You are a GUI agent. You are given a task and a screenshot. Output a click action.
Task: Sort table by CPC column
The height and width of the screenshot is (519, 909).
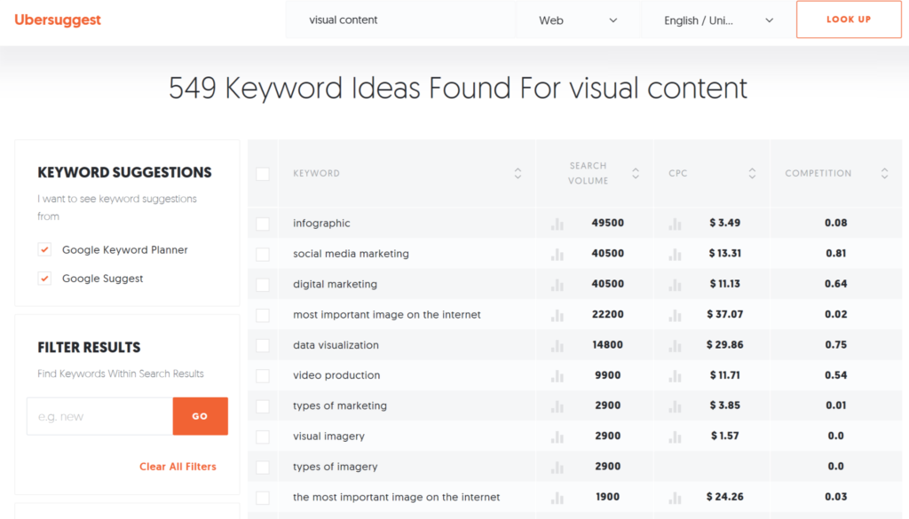click(752, 173)
